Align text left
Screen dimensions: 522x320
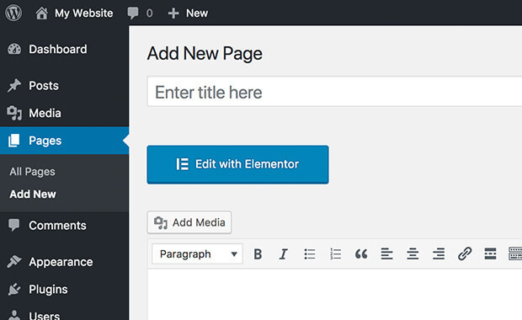386,254
